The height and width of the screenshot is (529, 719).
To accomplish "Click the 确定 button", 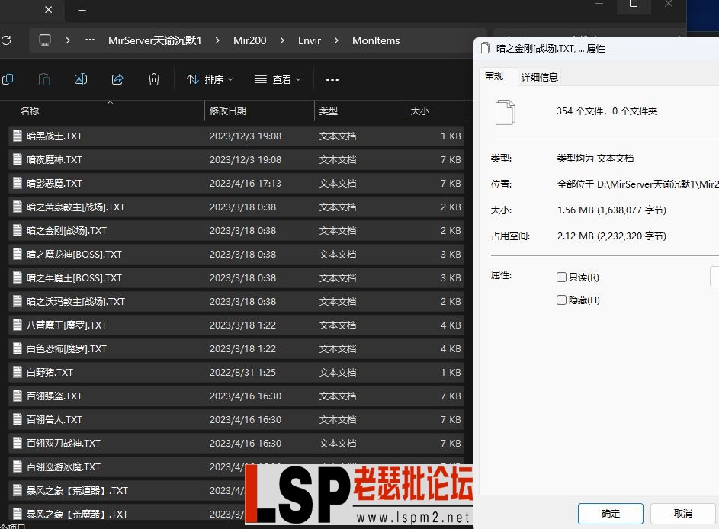I will point(610,513).
